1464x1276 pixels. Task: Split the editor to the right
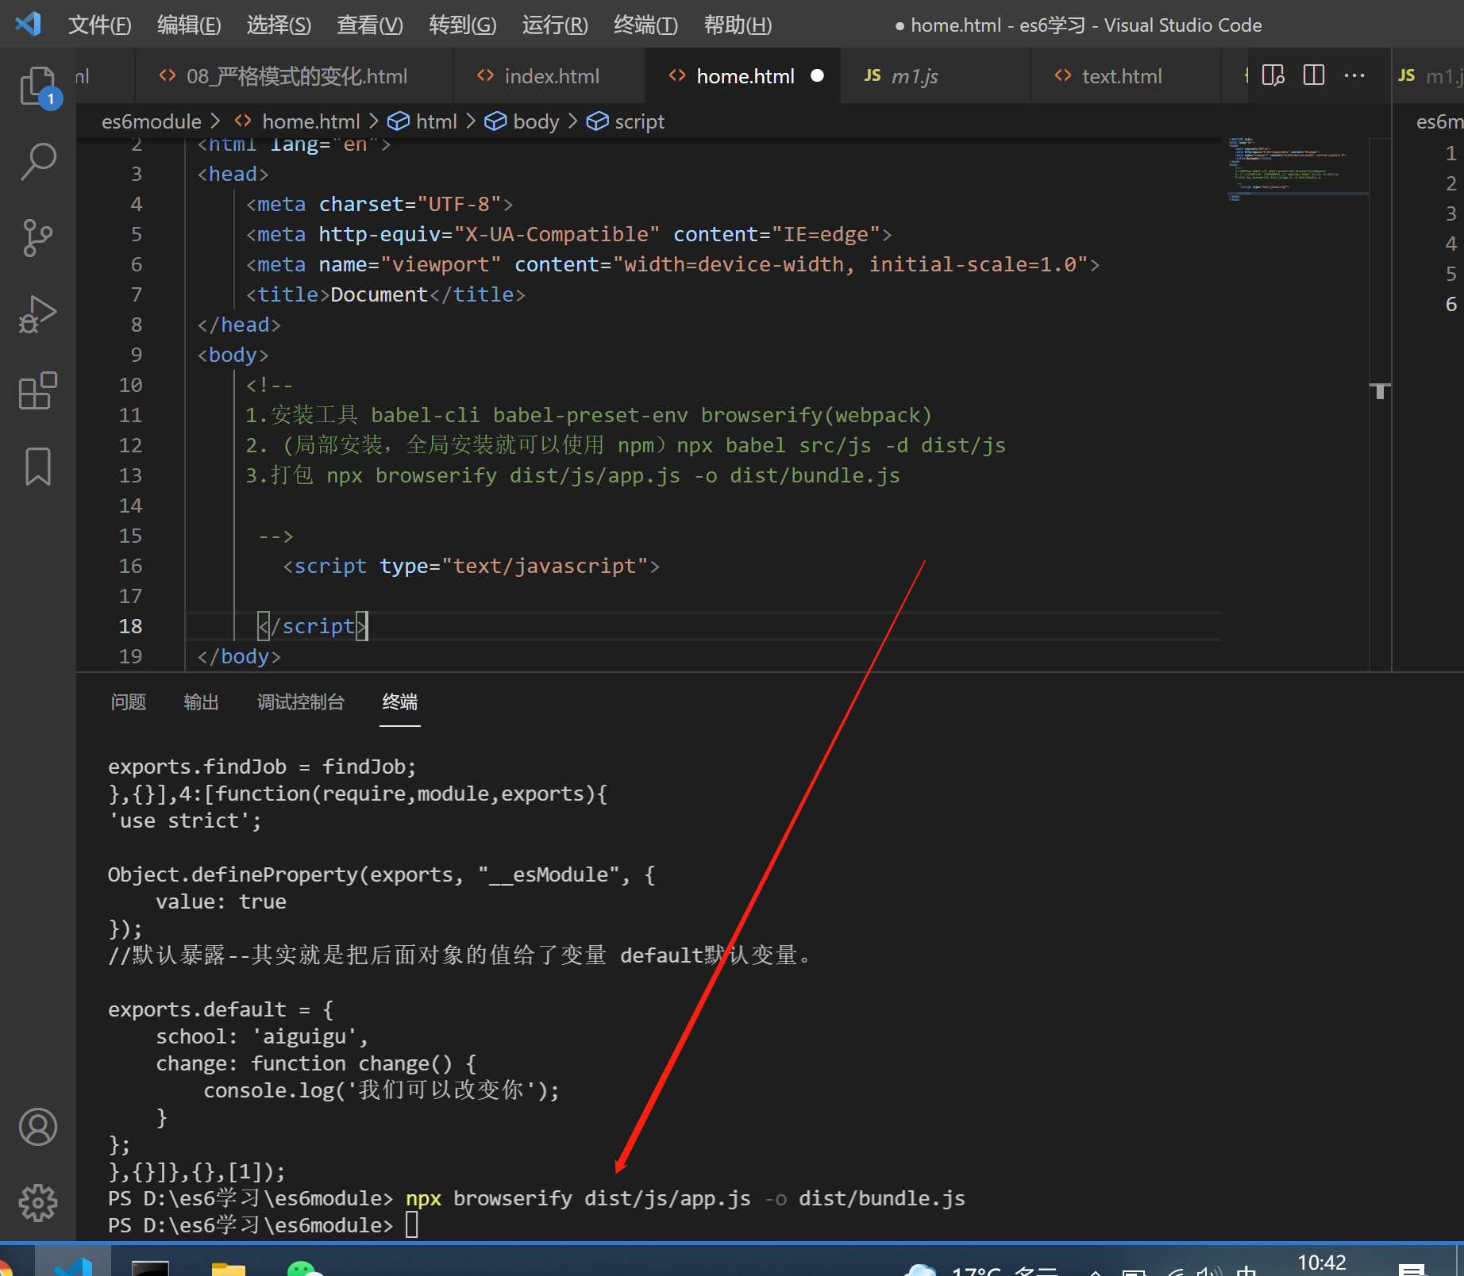click(1314, 75)
